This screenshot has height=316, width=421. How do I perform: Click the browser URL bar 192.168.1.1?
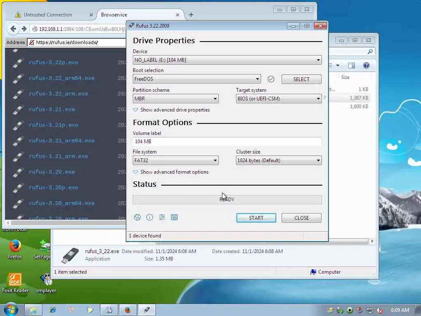78,29
